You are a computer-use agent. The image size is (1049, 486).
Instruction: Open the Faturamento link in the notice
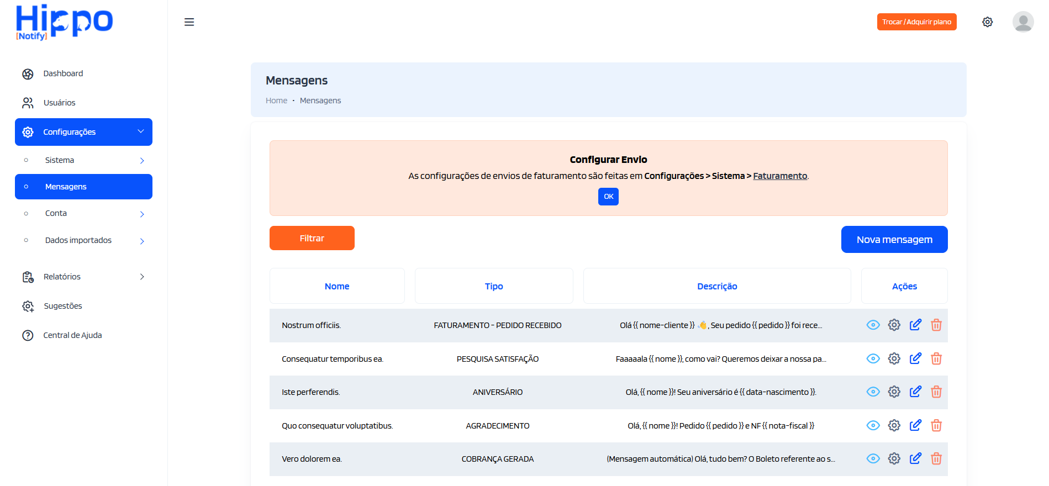coord(779,176)
